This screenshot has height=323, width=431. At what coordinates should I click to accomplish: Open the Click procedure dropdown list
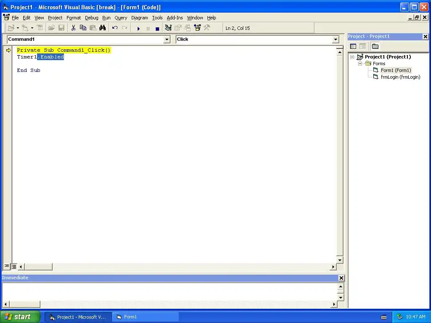pyautogui.click(x=335, y=40)
